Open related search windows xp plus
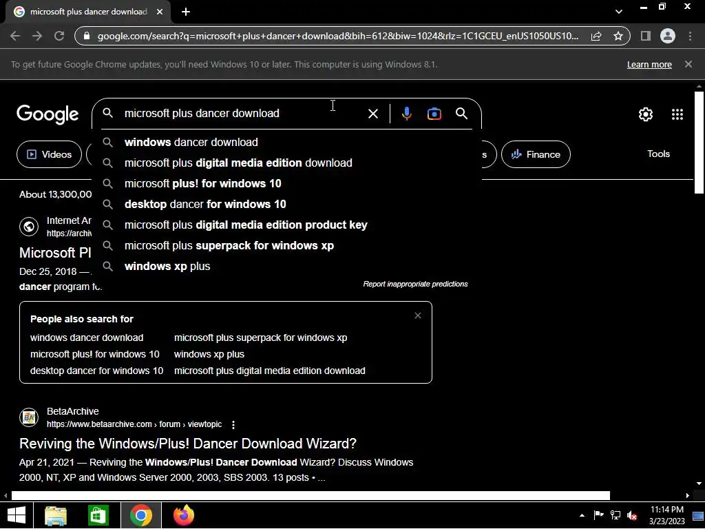This screenshot has width=705, height=529. (209, 354)
